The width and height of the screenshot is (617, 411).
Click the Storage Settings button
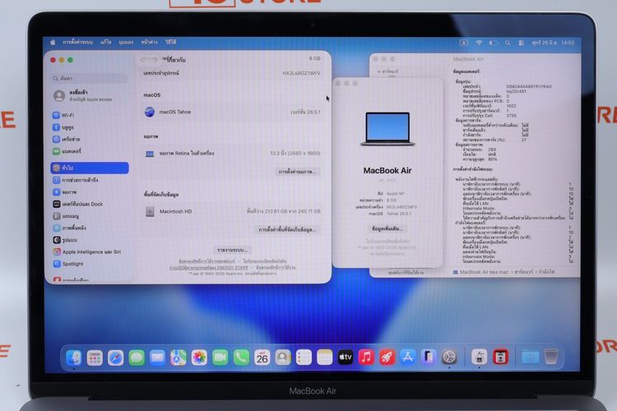point(288,229)
